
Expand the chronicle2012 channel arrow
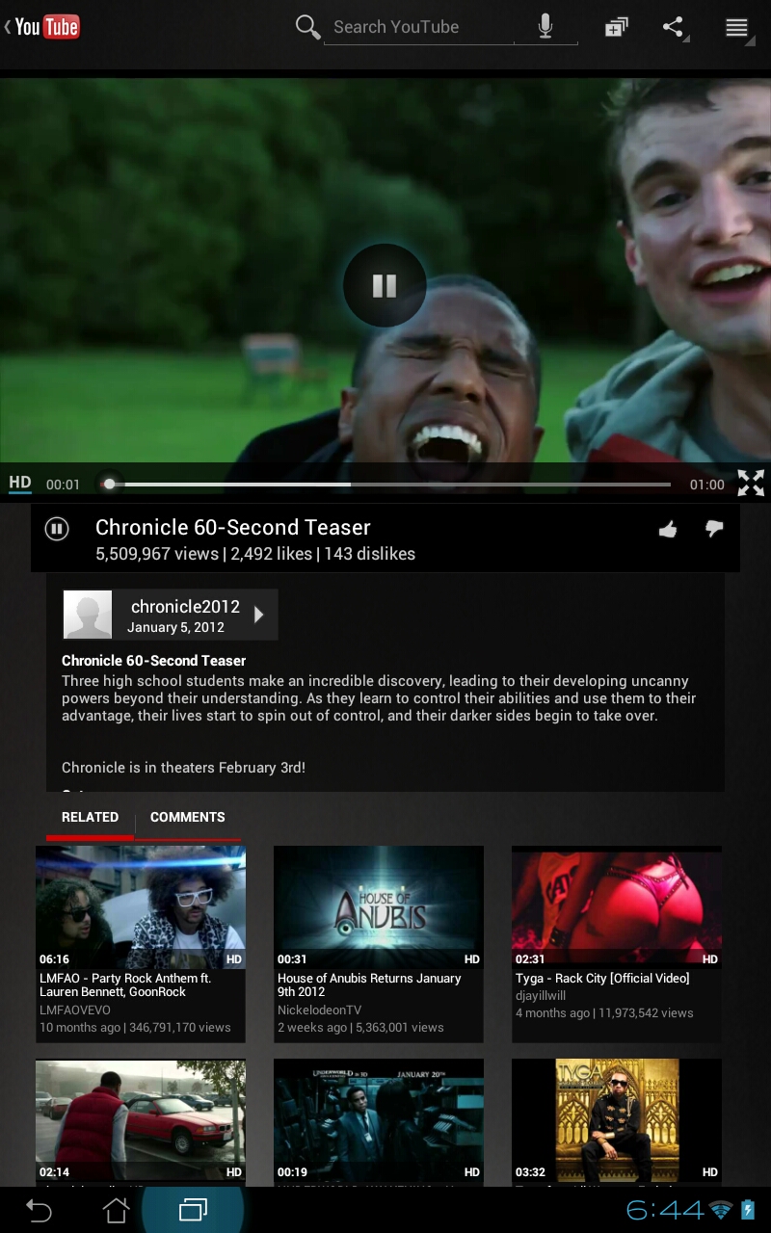(x=258, y=615)
